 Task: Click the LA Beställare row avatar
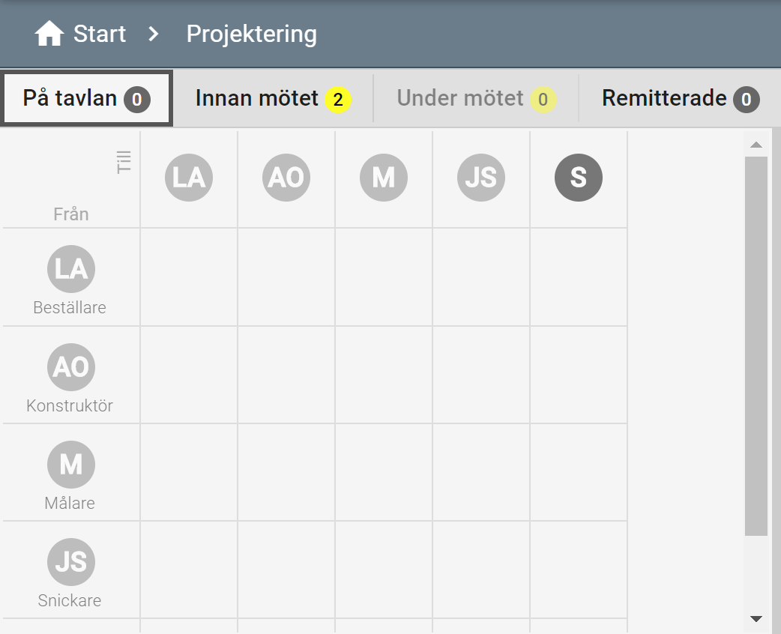point(71,269)
